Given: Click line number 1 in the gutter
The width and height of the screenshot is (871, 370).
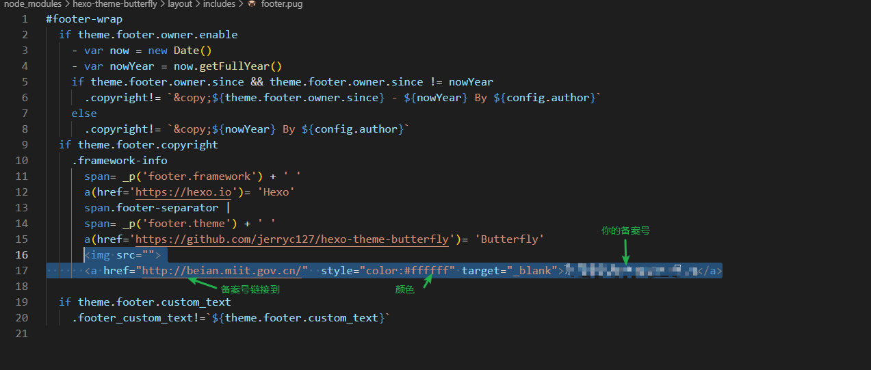Looking at the screenshot, I should pos(25,19).
